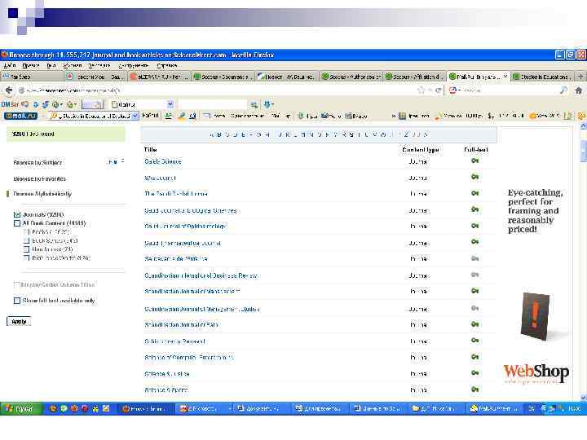Click grey key for Scandinavian Journal of Management Studies
Screen dimensions: 587x440
(474, 308)
